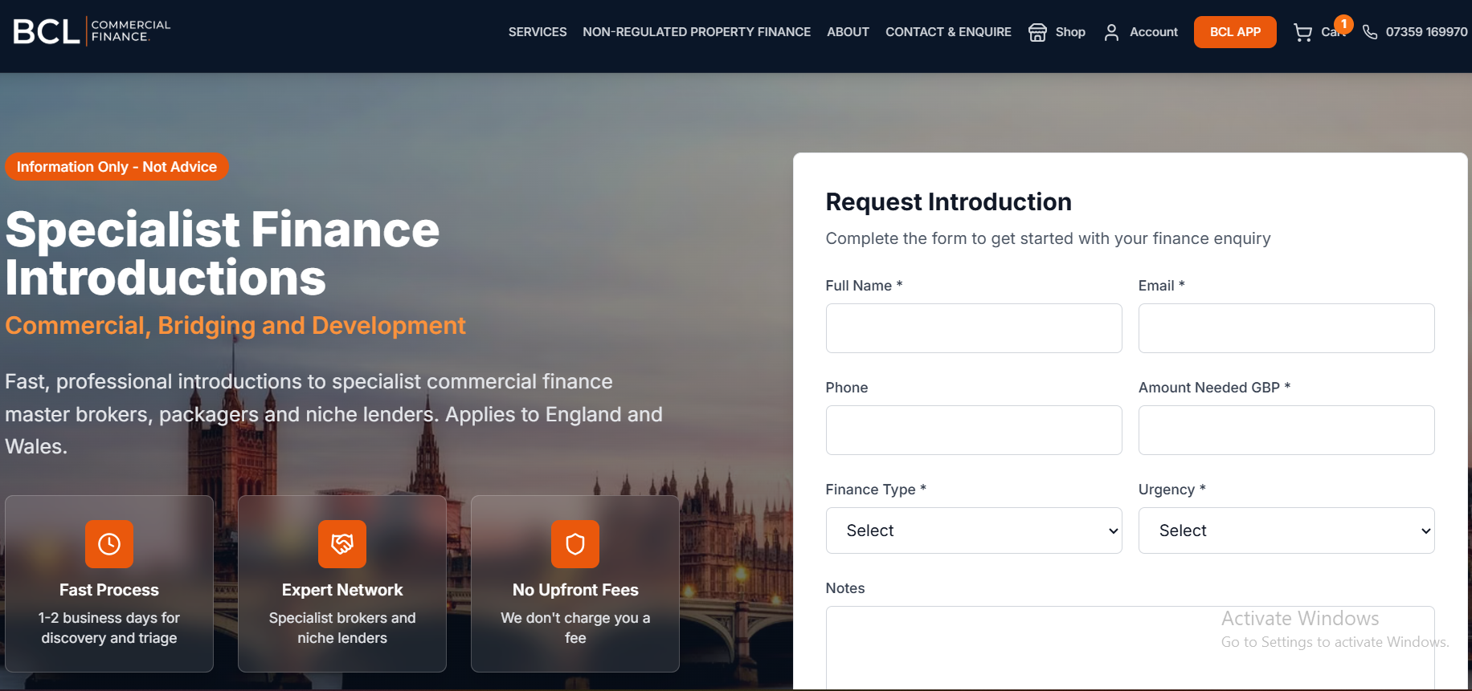Click the phone handset icon

(1370, 32)
